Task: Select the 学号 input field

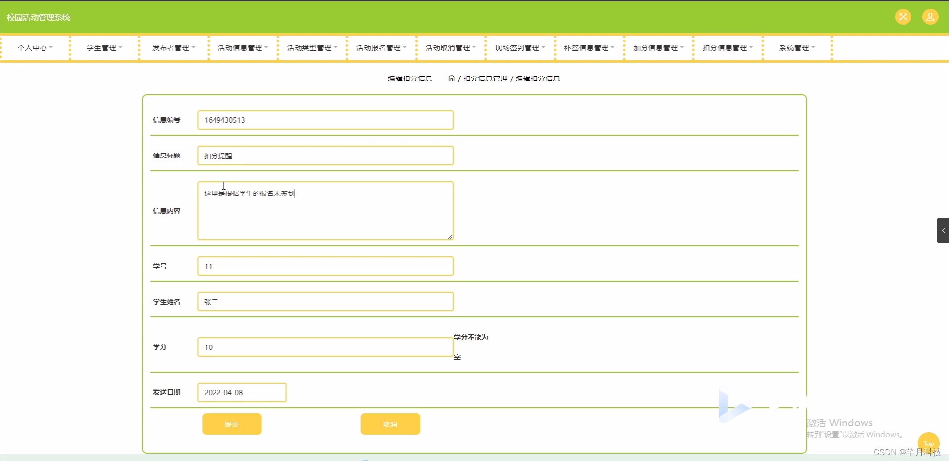Action: click(325, 266)
